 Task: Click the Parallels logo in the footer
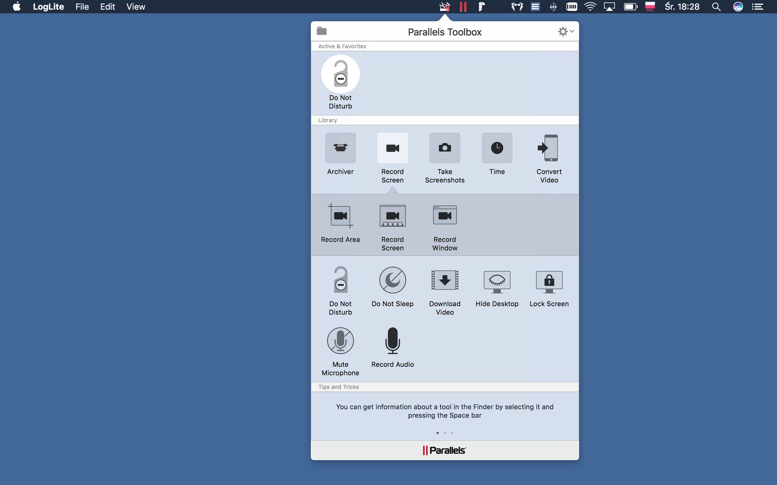pos(445,450)
